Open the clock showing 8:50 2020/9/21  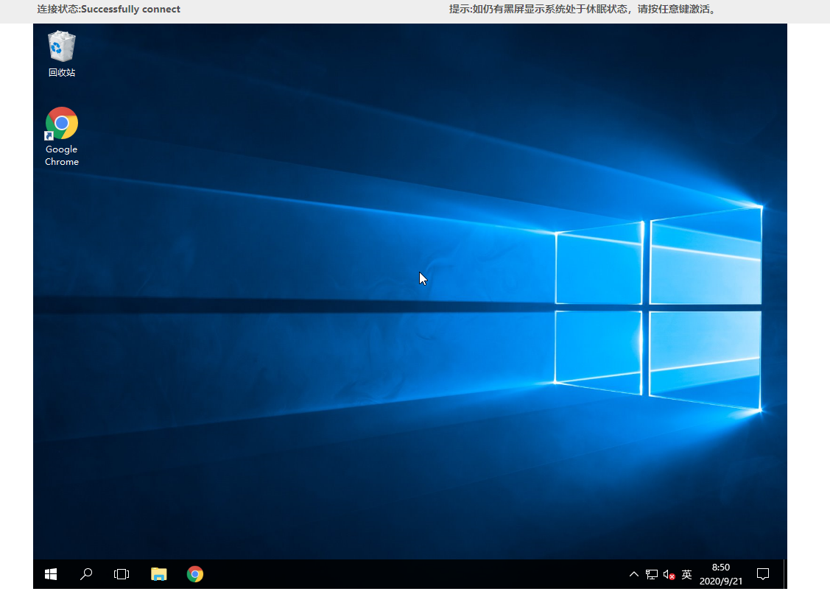click(721, 574)
